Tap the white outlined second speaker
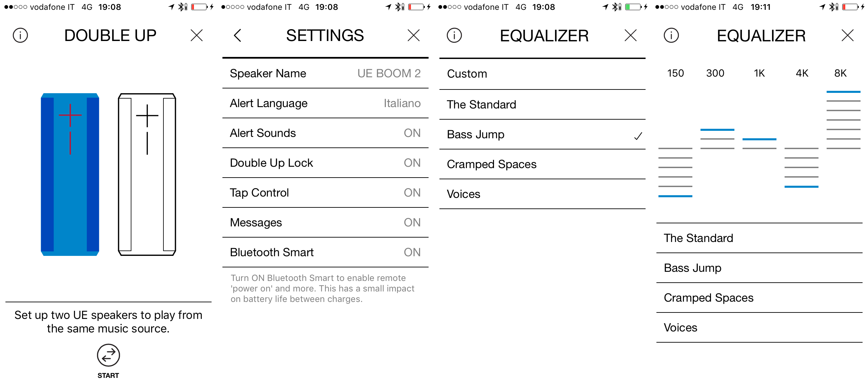 point(147,174)
